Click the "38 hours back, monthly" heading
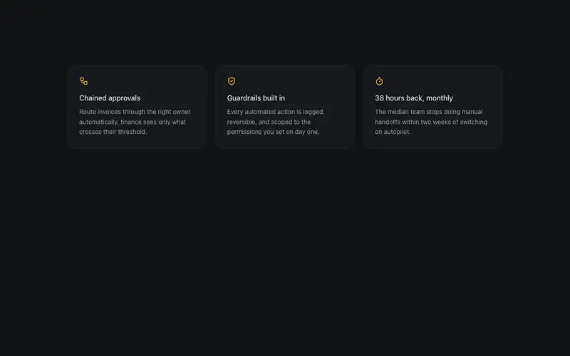Screen dimensions: 570x356 pyautogui.click(x=414, y=98)
